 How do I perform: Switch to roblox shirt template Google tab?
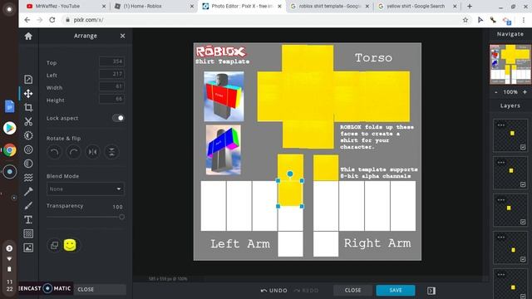coord(329,6)
